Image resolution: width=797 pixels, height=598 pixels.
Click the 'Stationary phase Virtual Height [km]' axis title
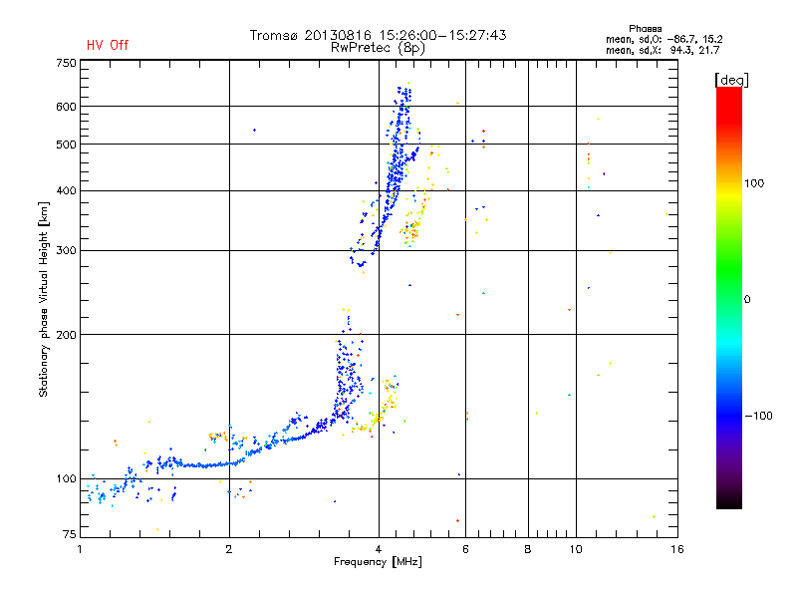(43, 299)
